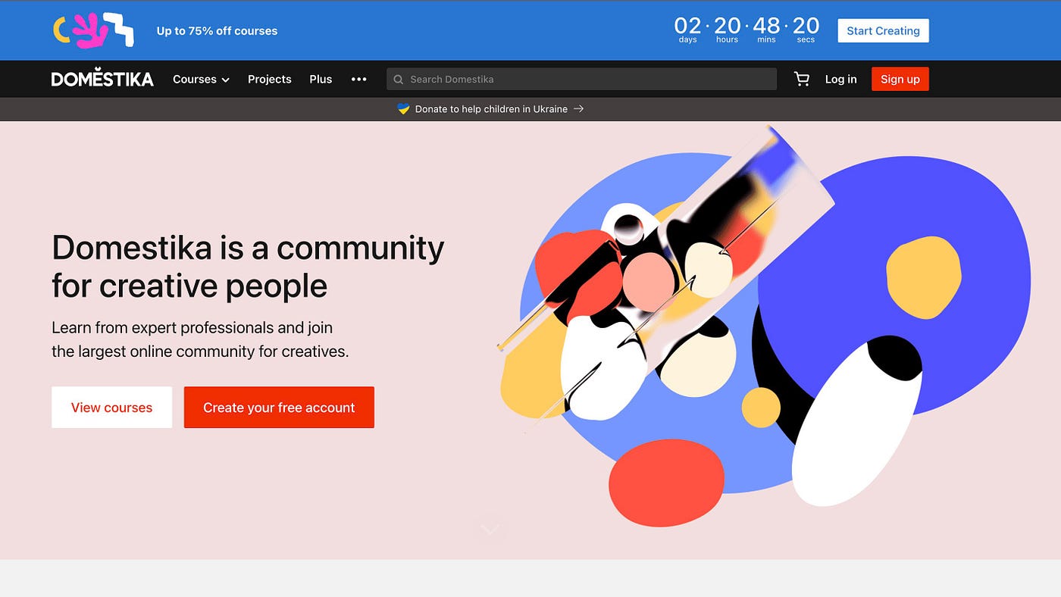Click the Domestika logo

click(x=102, y=79)
